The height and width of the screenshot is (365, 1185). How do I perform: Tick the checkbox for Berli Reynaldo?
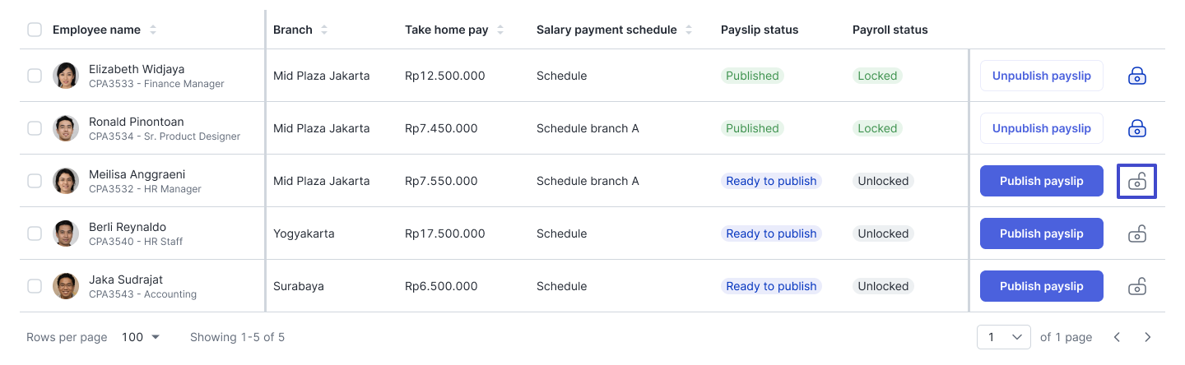click(x=35, y=233)
